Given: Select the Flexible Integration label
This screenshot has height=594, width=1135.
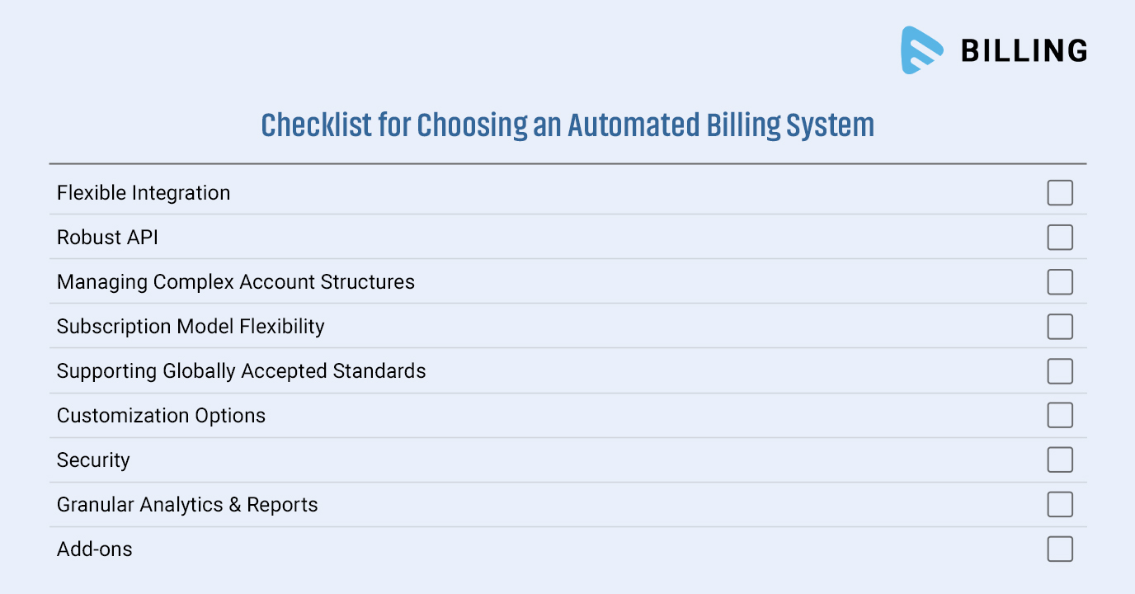Looking at the screenshot, I should click(144, 193).
